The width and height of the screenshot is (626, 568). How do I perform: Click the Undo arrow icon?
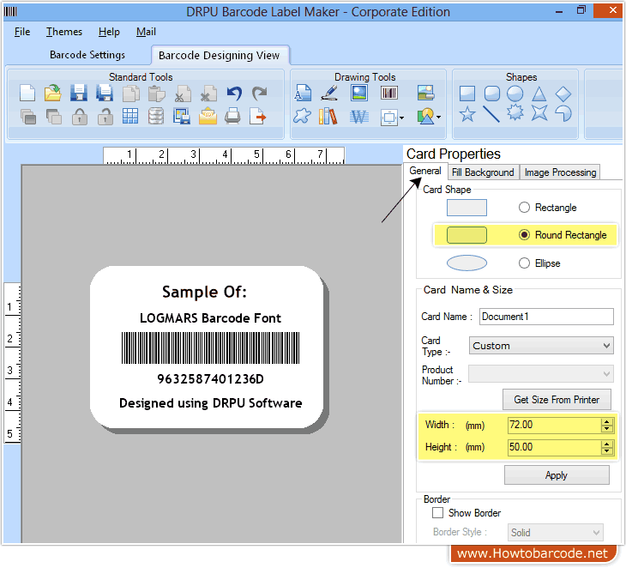tap(234, 94)
